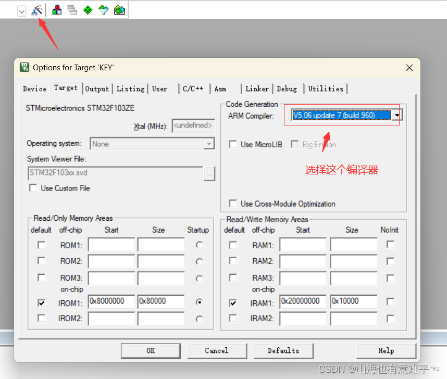The height and width of the screenshot is (379, 447).
Task: Click the Select Software Packs icon
Action: click(104, 10)
